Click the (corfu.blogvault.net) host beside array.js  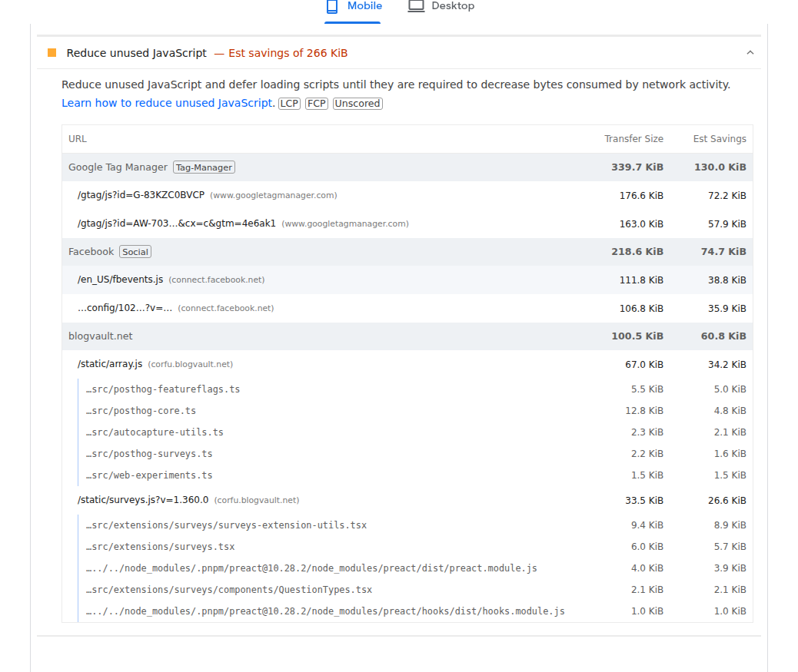coord(191,364)
